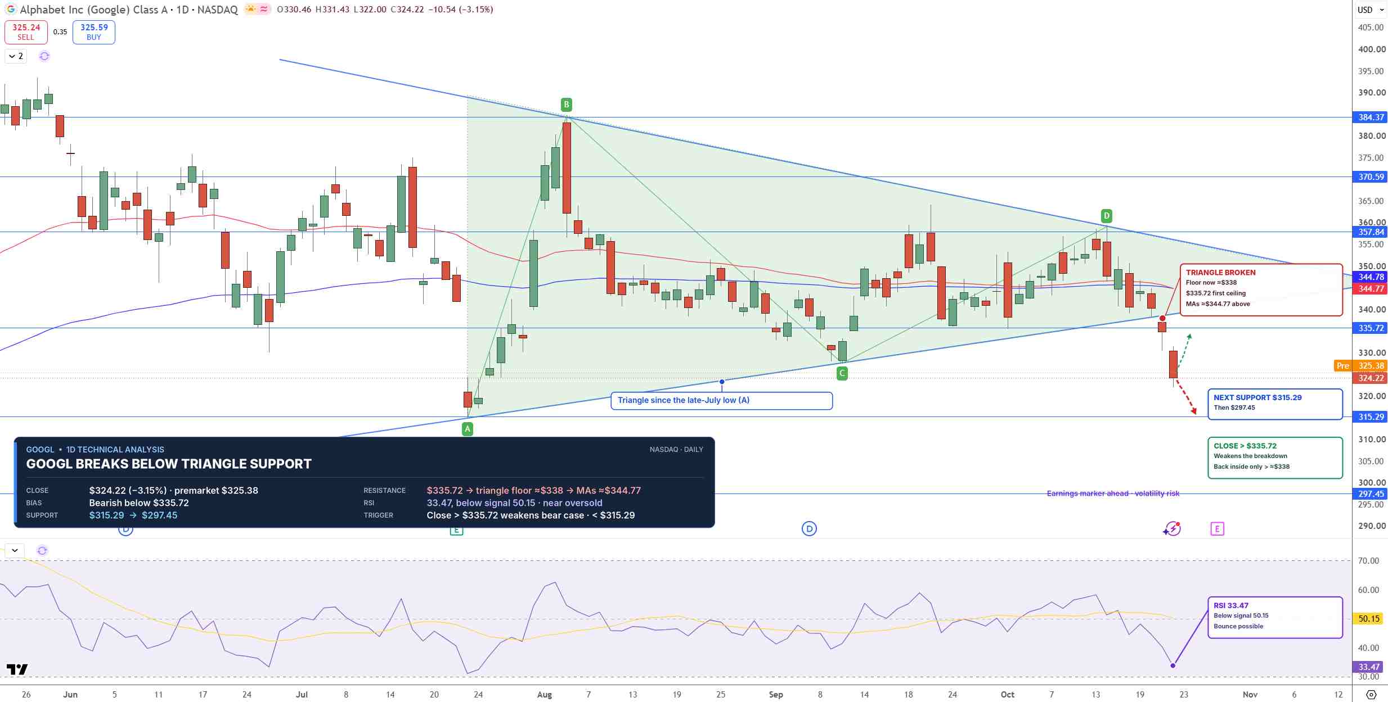Click the approximate-data icon in header
This screenshot has width=1388, height=702.
[264, 9]
